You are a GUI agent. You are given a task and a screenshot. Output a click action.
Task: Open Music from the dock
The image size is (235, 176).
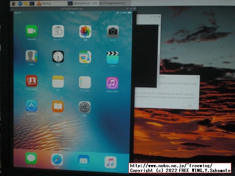coord(111,162)
